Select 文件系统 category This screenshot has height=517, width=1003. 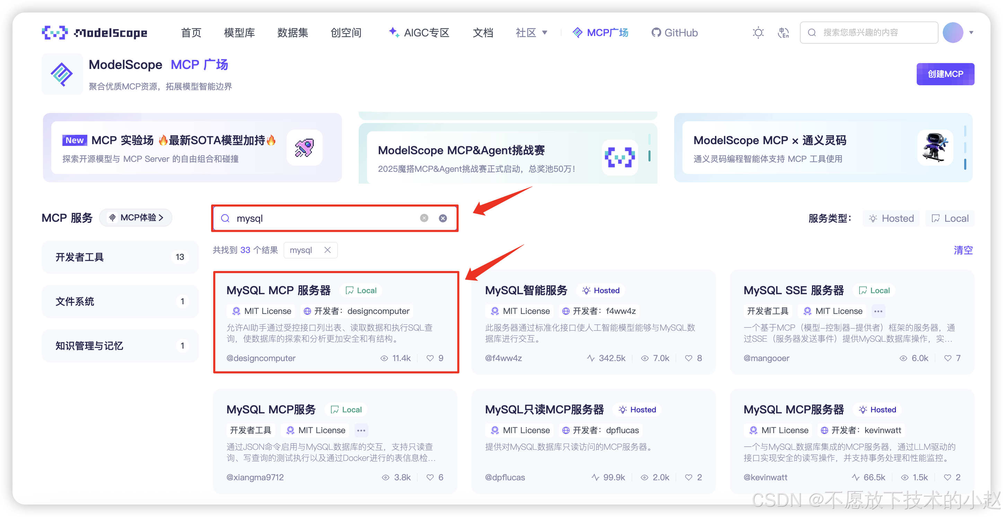[x=120, y=301]
